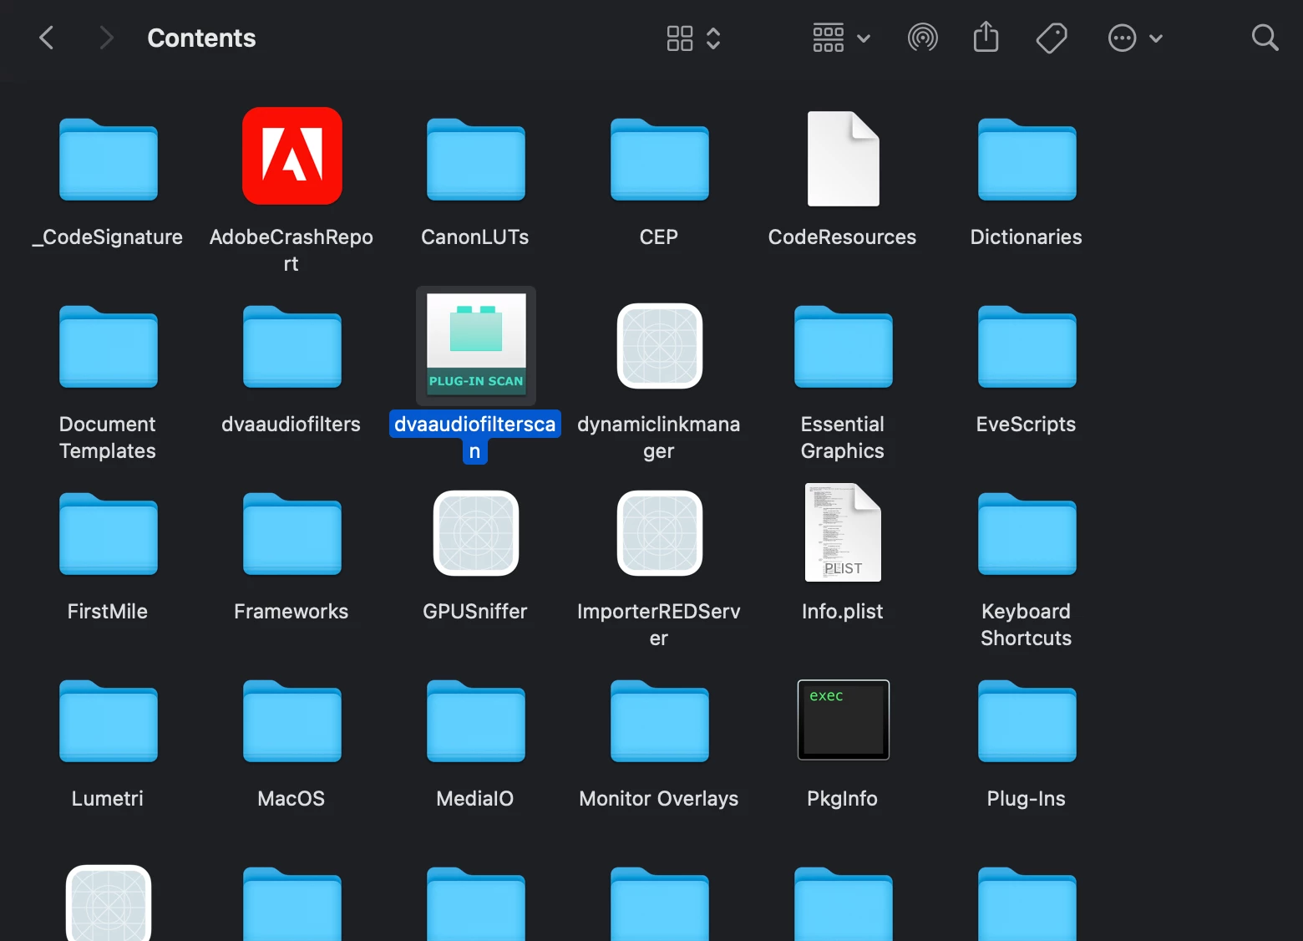Select the Info.plist file icon
This screenshot has height=941, width=1303.
(x=844, y=532)
